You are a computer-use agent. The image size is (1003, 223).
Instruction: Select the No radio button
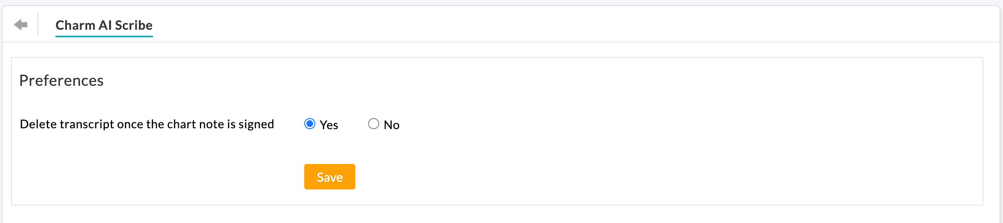click(x=374, y=124)
